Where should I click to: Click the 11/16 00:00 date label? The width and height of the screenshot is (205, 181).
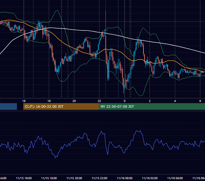(125, 178)
